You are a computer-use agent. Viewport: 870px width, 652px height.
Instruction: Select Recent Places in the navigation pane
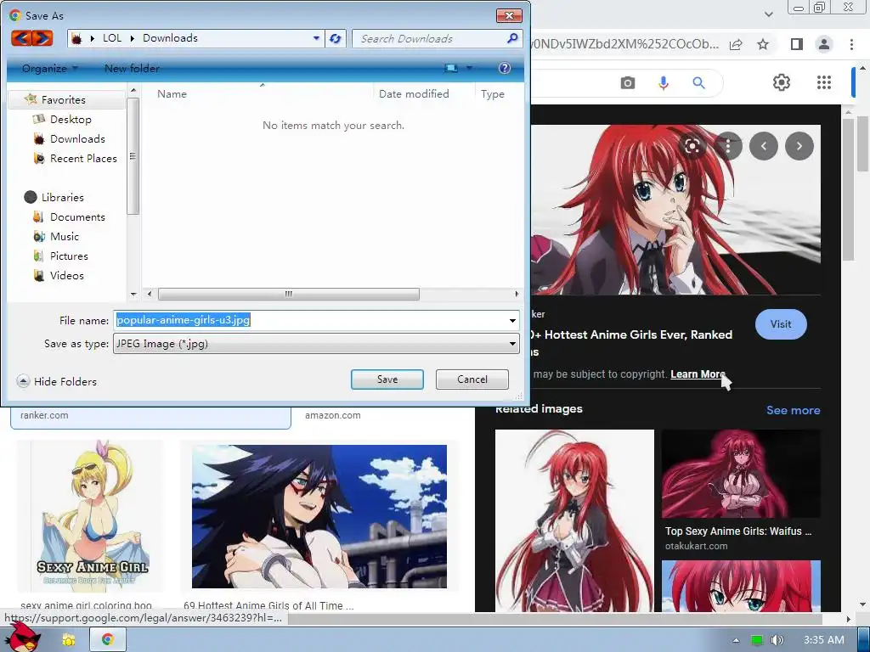pyautogui.click(x=83, y=159)
